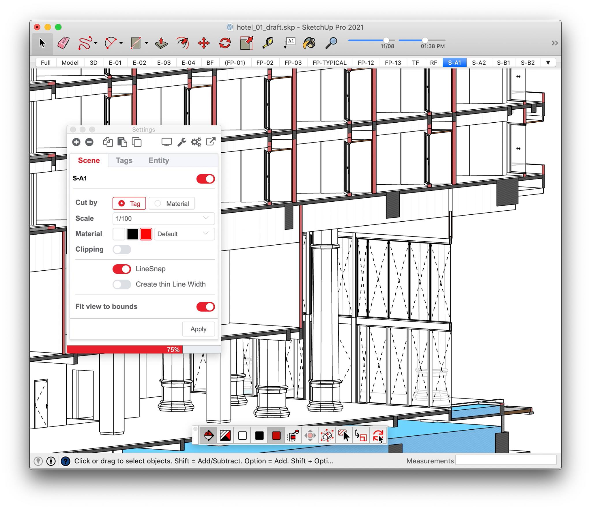Select the Eraser tool
Image resolution: width=591 pixels, height=509 pixels.
click(63, 43)
